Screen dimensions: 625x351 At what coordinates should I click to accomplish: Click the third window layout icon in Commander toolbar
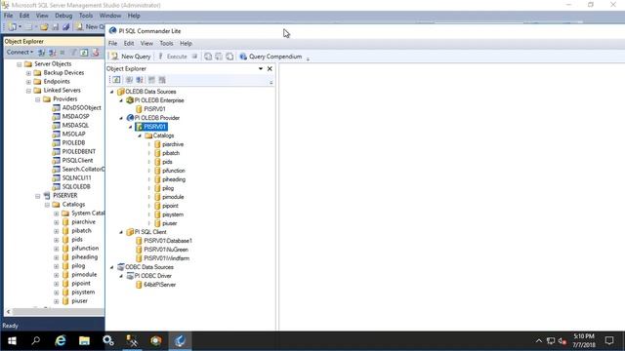[230, 57]
